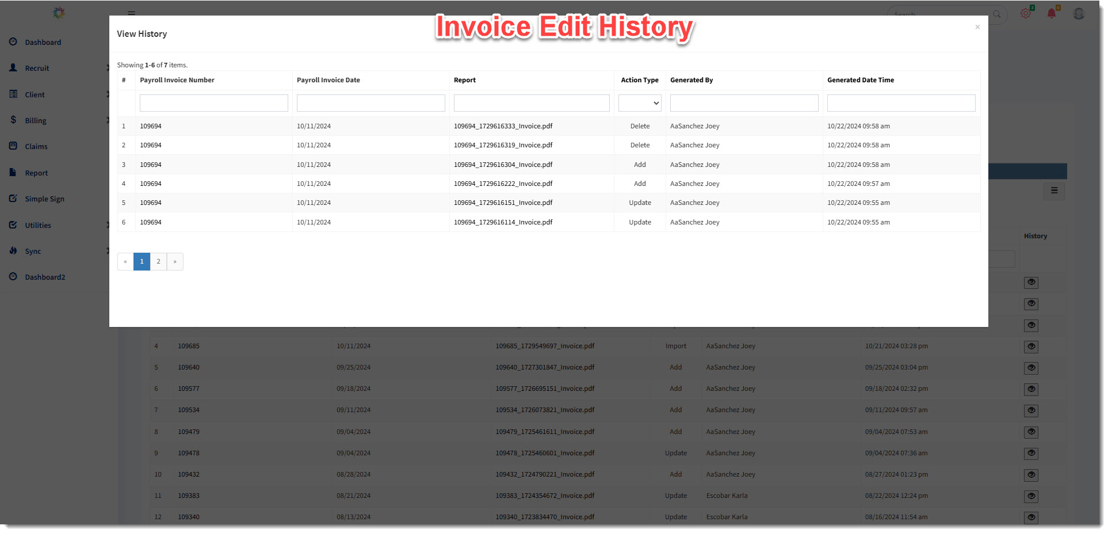The height and width of the screenshot is (533, 1108).
Task: Click the hamburger menu icon beside History
Action: (x=1054, y=191)
